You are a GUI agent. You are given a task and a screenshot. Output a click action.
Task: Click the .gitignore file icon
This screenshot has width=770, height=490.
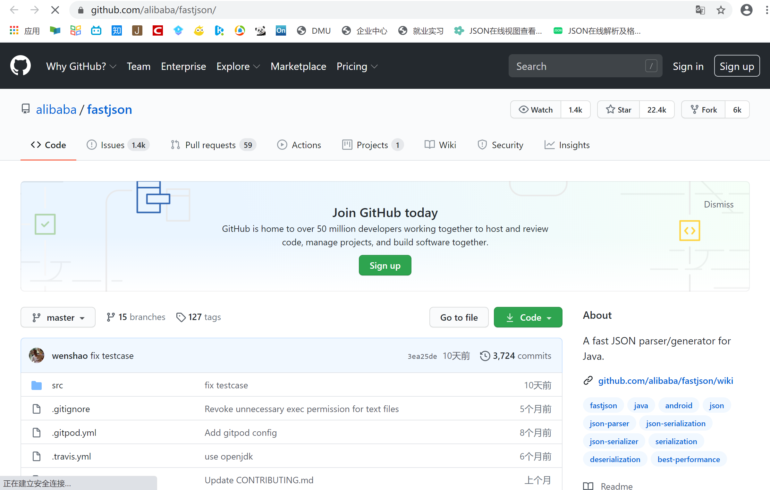[36, 409]
